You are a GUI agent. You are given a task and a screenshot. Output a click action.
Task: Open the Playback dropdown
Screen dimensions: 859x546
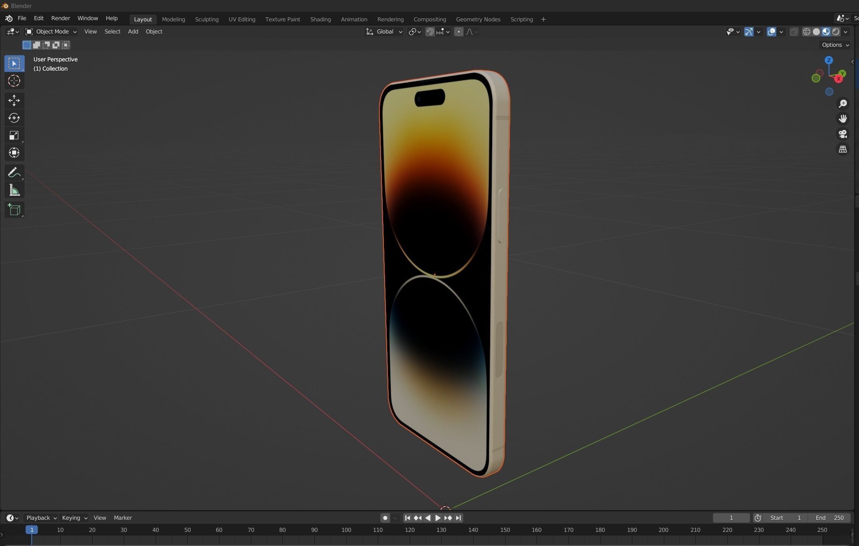pyautogui.click(x=41, y=518)
